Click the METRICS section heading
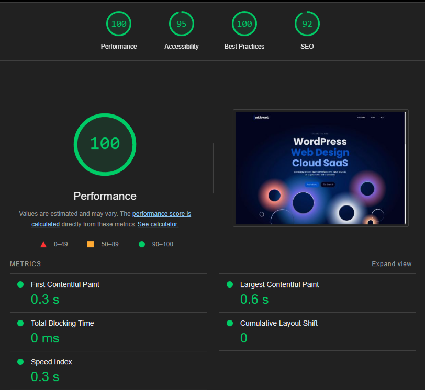 point(26,264)
